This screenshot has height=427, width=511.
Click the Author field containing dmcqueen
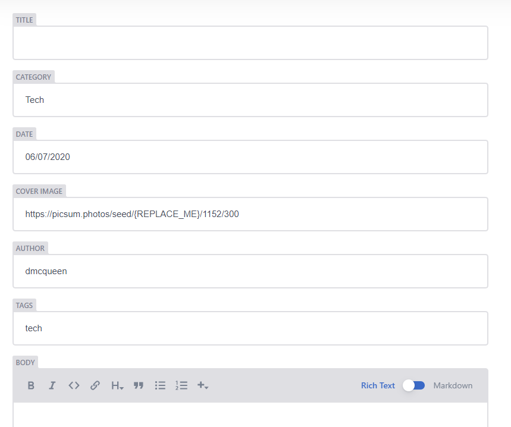[250, 271]
